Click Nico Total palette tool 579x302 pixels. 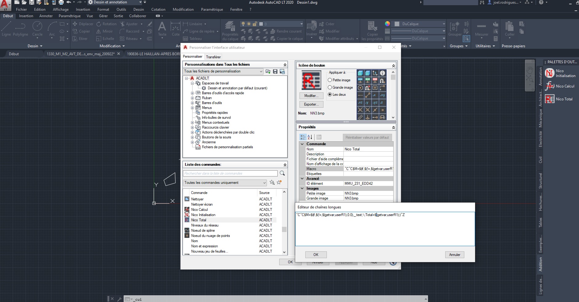coord(559,99)
